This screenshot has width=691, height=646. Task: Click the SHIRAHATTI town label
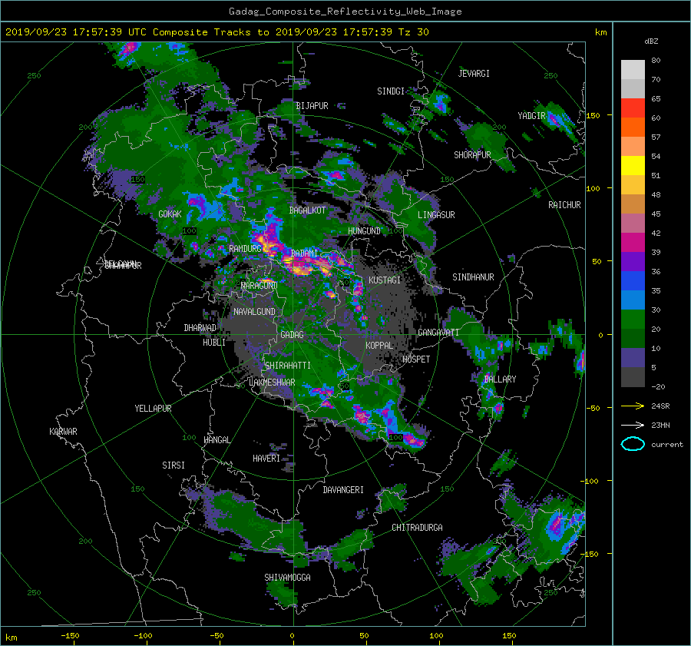(288, 366)
